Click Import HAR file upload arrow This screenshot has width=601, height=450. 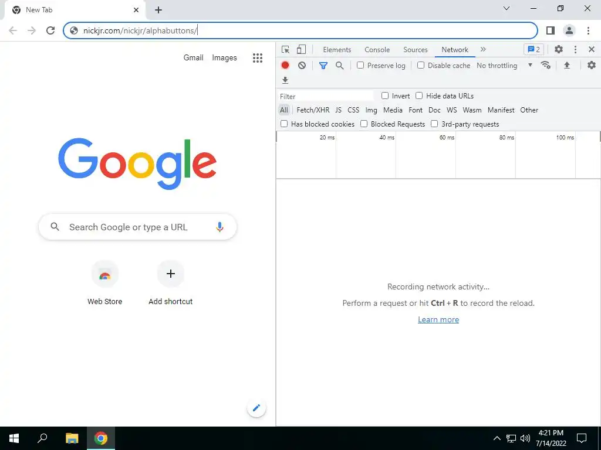coord(567,66)
